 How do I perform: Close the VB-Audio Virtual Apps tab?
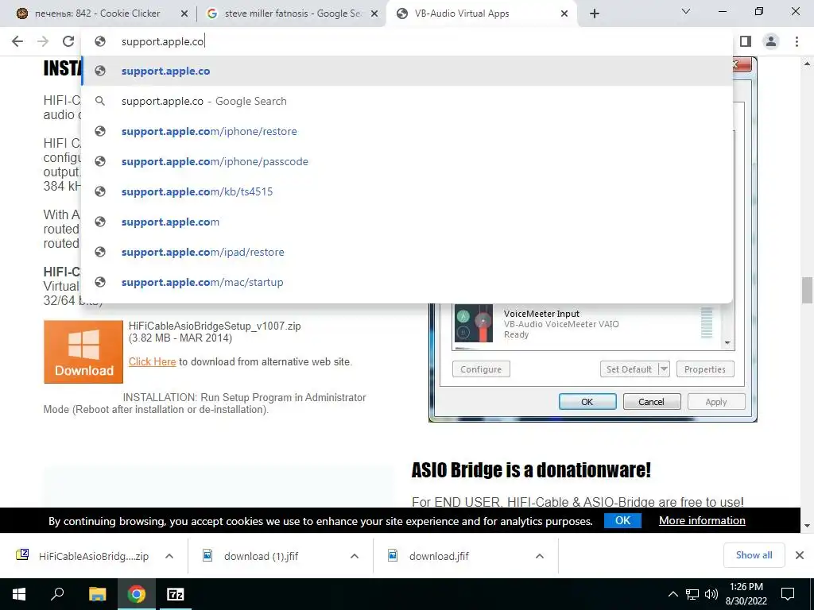click(564, 14)
